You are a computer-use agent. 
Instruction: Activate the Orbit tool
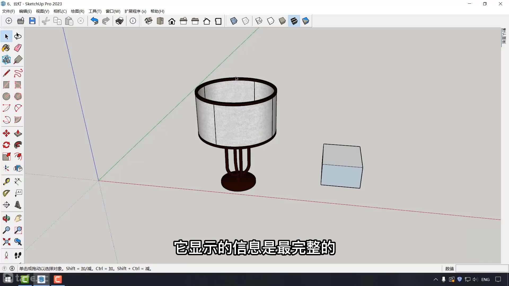[x=6, y=218]
